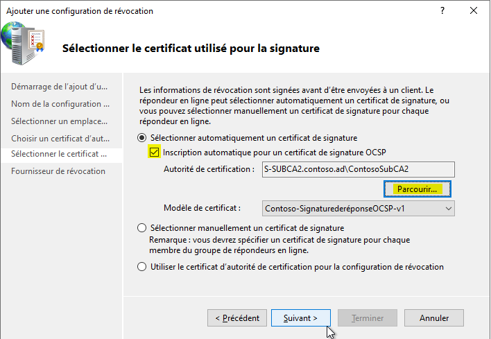Go to Démarrage de l'ajout step
Viewport: 491px width, 339px height.
[60, 87]
